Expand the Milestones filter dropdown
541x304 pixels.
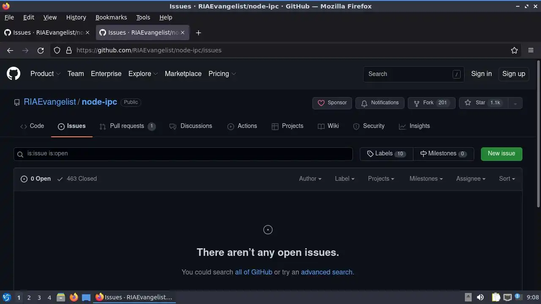tap(426, 179)
